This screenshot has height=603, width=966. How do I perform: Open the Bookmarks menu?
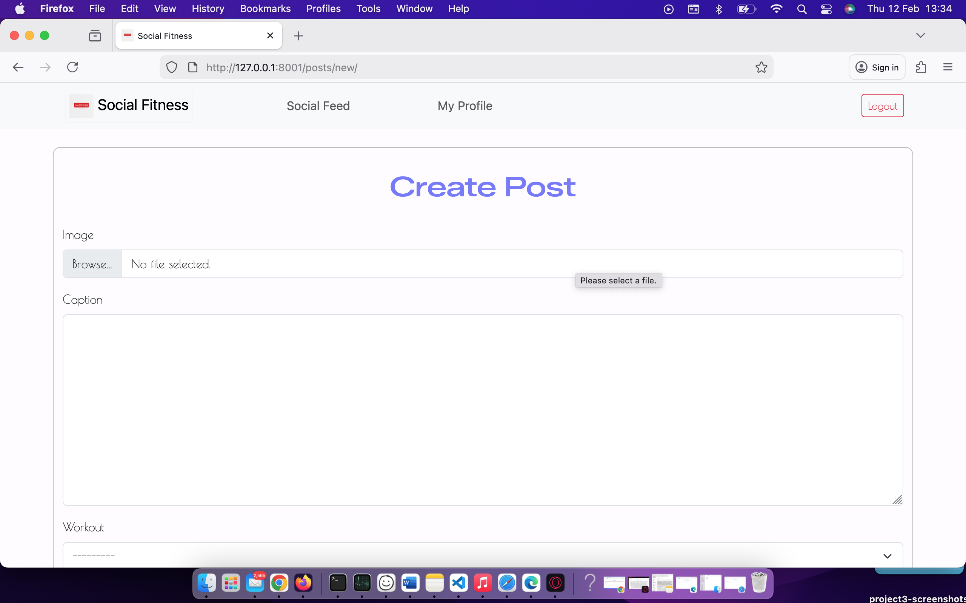[265, 8]
